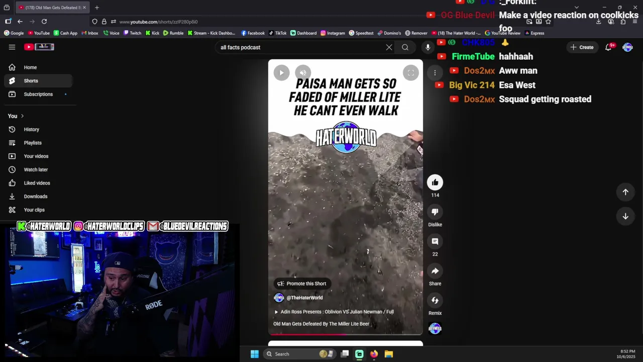Image resolution: width=643 pixels, height=362 pixels.
Task: Open tracking protection shield icon
Action: pyautogui.click(x=94, y=22)
